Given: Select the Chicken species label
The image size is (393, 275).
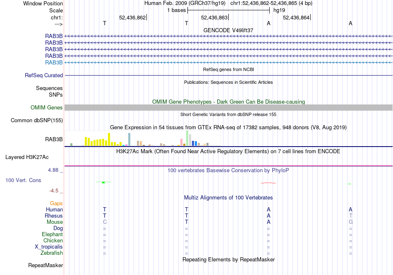Looking at the screenshot, I should pos(53,240).
